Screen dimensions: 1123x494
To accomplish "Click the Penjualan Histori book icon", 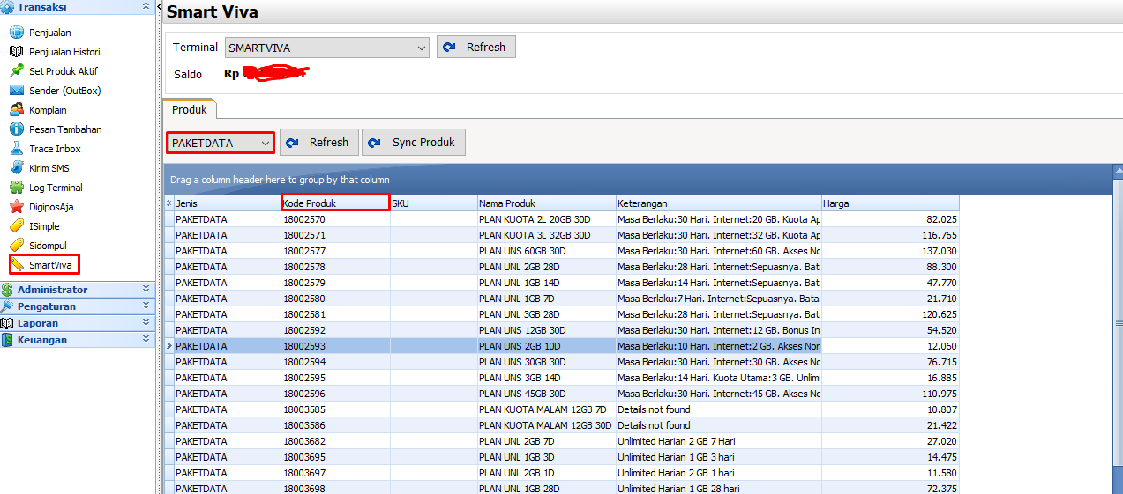I will point(16,52).
